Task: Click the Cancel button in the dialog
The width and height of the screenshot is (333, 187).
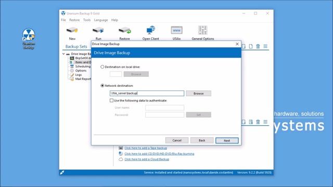Action: 177,140
